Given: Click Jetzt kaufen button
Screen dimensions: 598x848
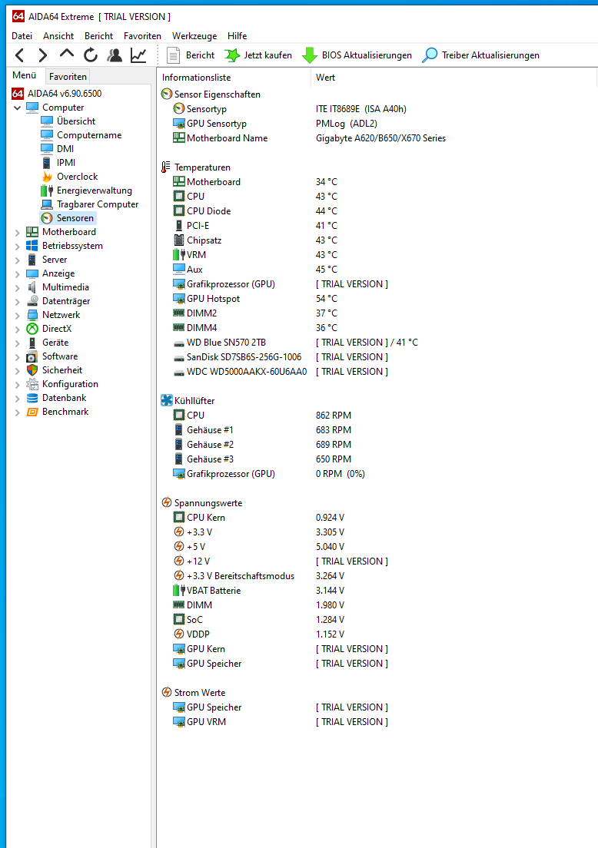Looking at the screenshot, I should coord(258,55).
